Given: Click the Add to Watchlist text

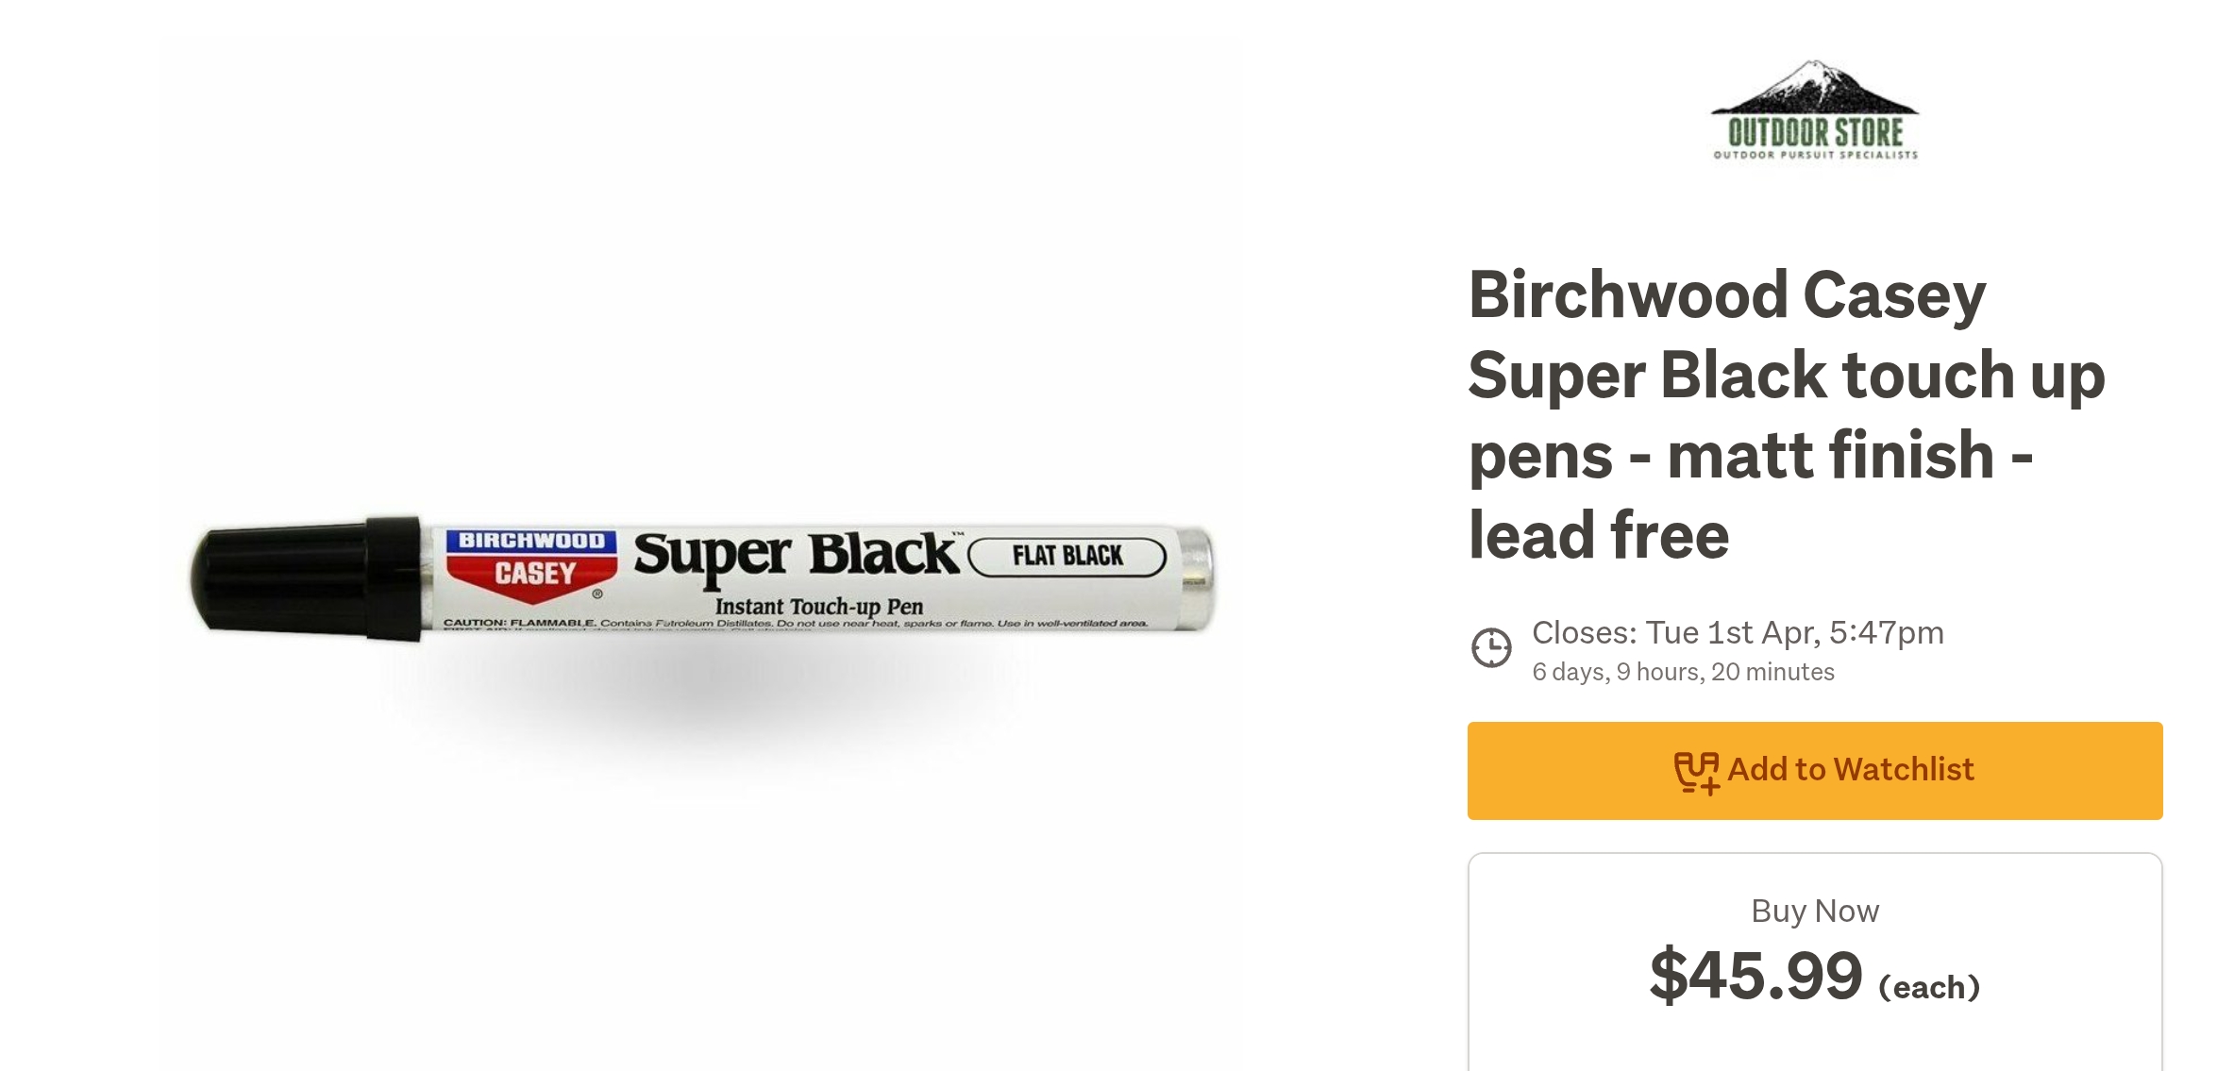Looking at the screenshot, I should [x=1850, y=770].
